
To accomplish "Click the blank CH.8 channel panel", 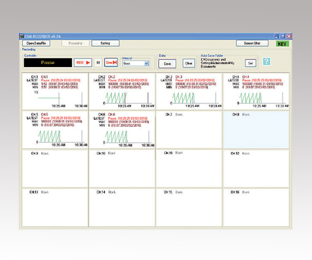I will tap(257, 129).
